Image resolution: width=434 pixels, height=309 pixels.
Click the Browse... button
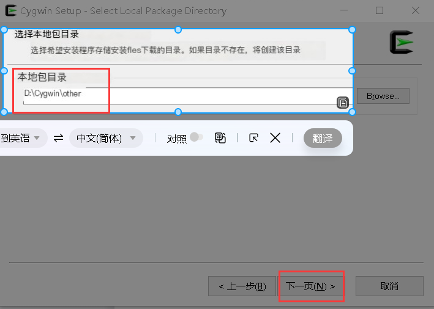383,96
